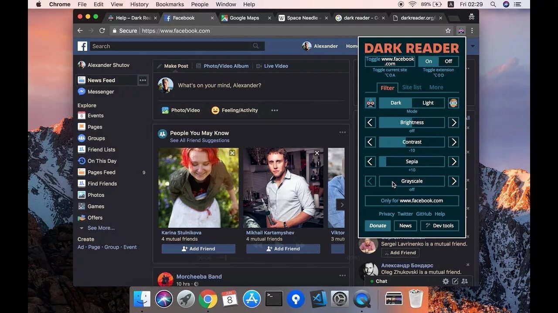Select Dark mode in Dark Reader
The height and width of the screenshot is (313, 558).
[x=395, y=103]
